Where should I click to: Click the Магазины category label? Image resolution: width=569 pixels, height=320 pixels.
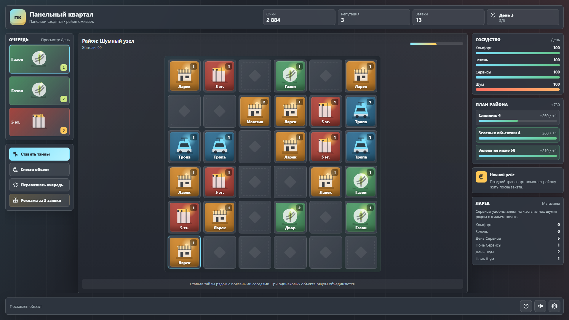pyautogui.click(x=551, y=203)
